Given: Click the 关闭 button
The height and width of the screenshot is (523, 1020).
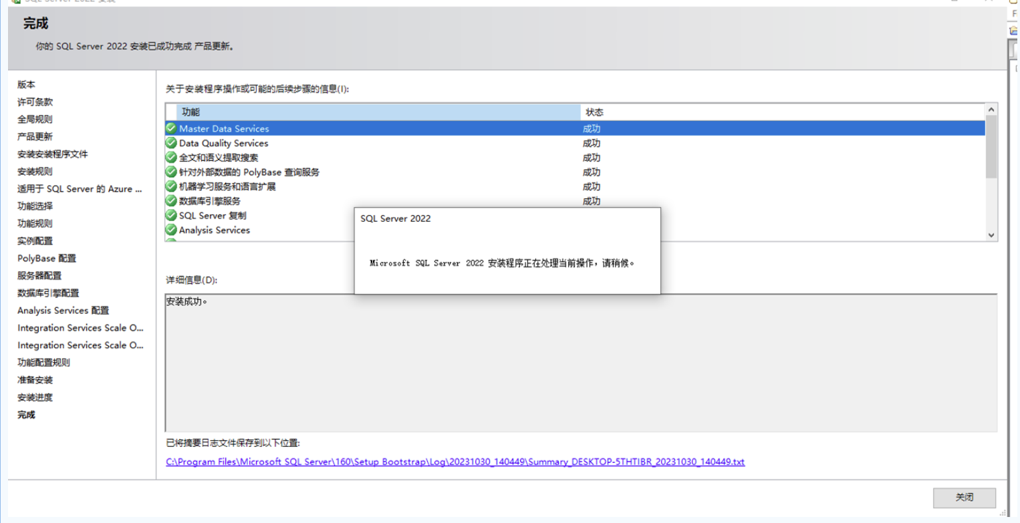Looking at the screenshot, I should [965, 498].
